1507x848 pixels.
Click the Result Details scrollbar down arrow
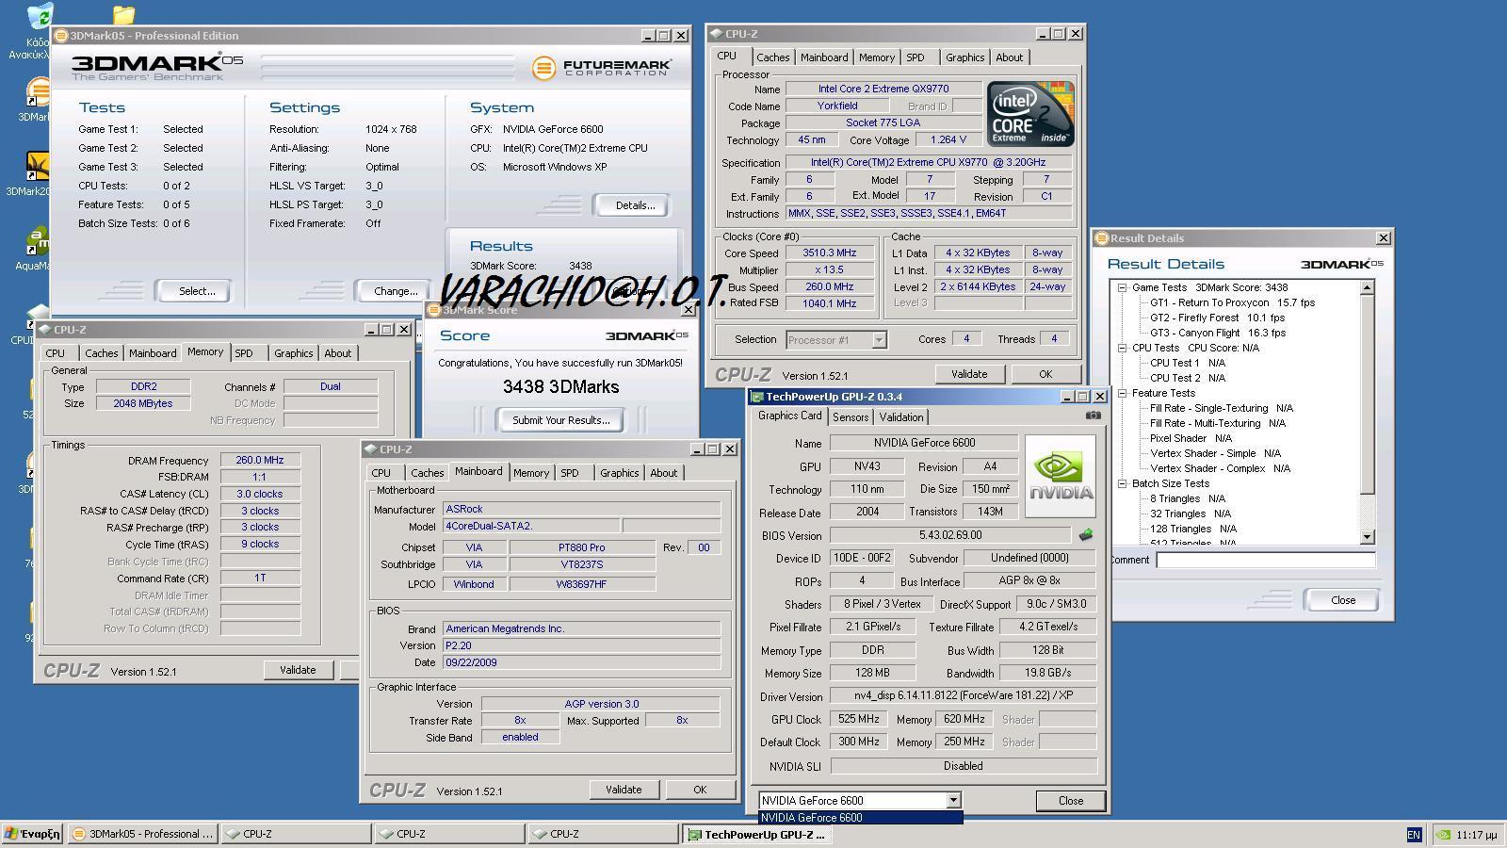pos(1368,537)
